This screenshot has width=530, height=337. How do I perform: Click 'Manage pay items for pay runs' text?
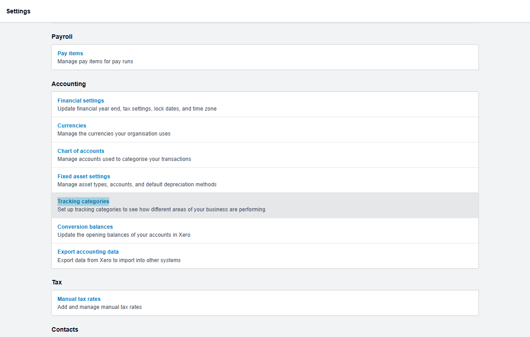point(95,62)
